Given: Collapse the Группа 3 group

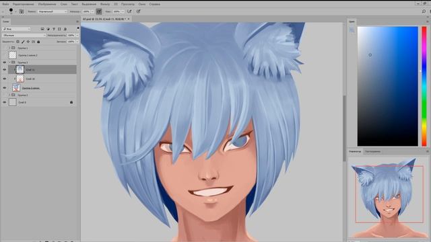Looking at the screenshot, I should pyautogui.click(x=9, y=63).
